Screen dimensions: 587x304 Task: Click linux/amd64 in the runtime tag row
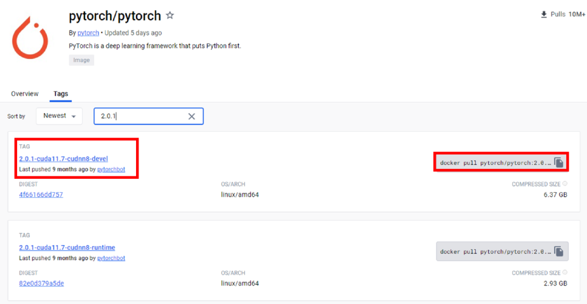tap(240, 283)
